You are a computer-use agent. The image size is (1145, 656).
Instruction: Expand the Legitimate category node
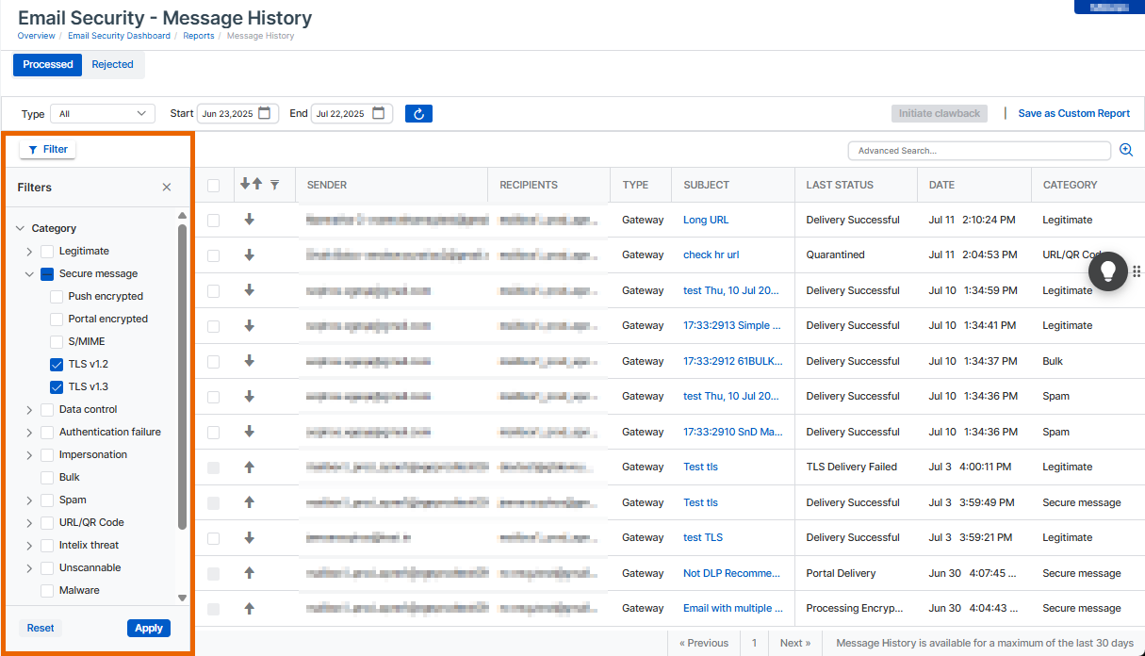[x=29, y=252]
